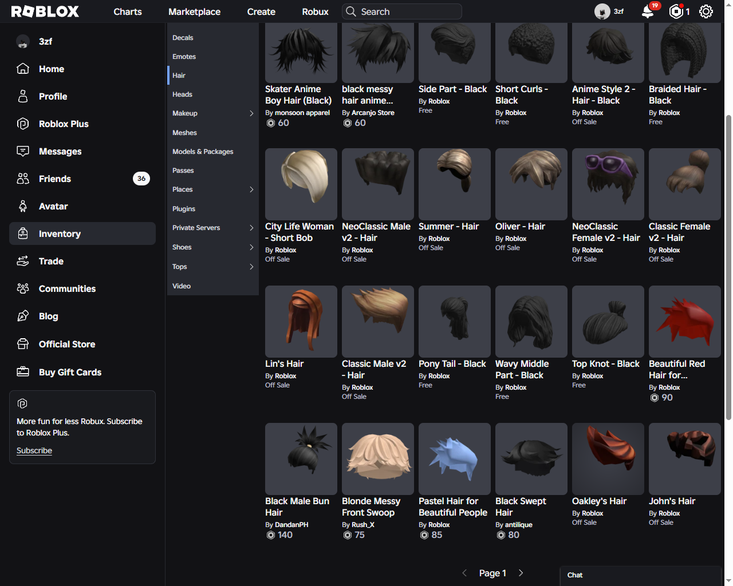Go to the previous inventory page
This screenshot has width=733, height=586.
(x=464, y=573)
